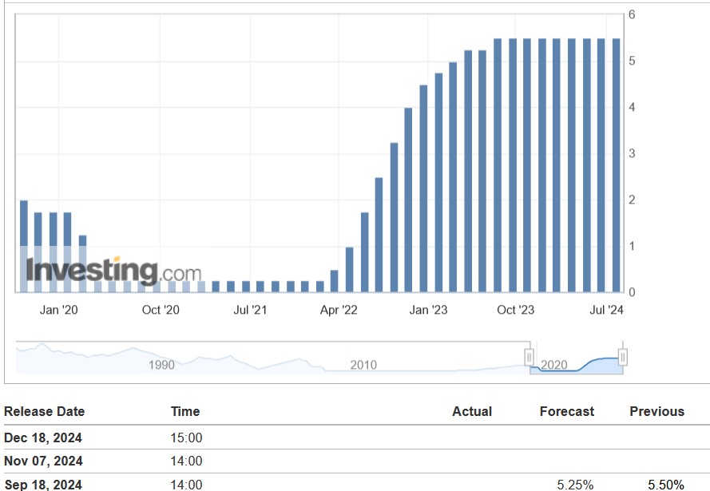The width and height of the screenshot is (710, 491).
Task: Click the Jul '21 axis label
Action: [x=250, y=310]
